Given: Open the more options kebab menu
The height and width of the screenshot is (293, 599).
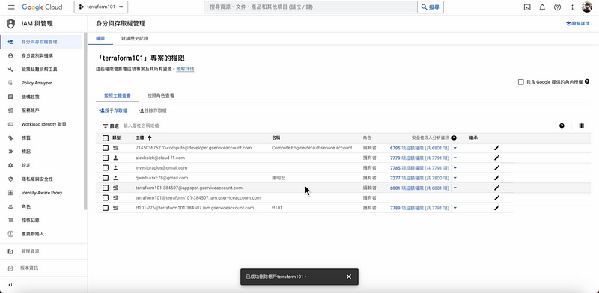Looking at the screenshot, I should [572, 7].
